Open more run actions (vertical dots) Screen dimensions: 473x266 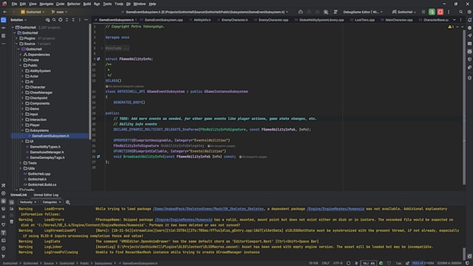tap(449, 12)
